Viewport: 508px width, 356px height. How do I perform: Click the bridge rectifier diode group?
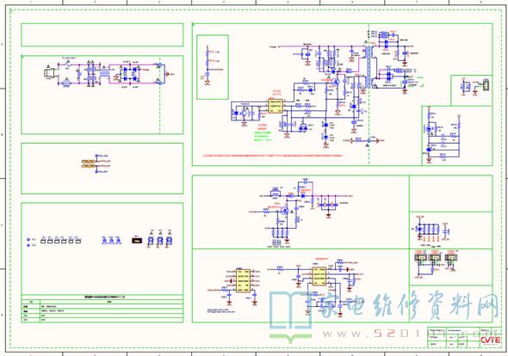130,74
